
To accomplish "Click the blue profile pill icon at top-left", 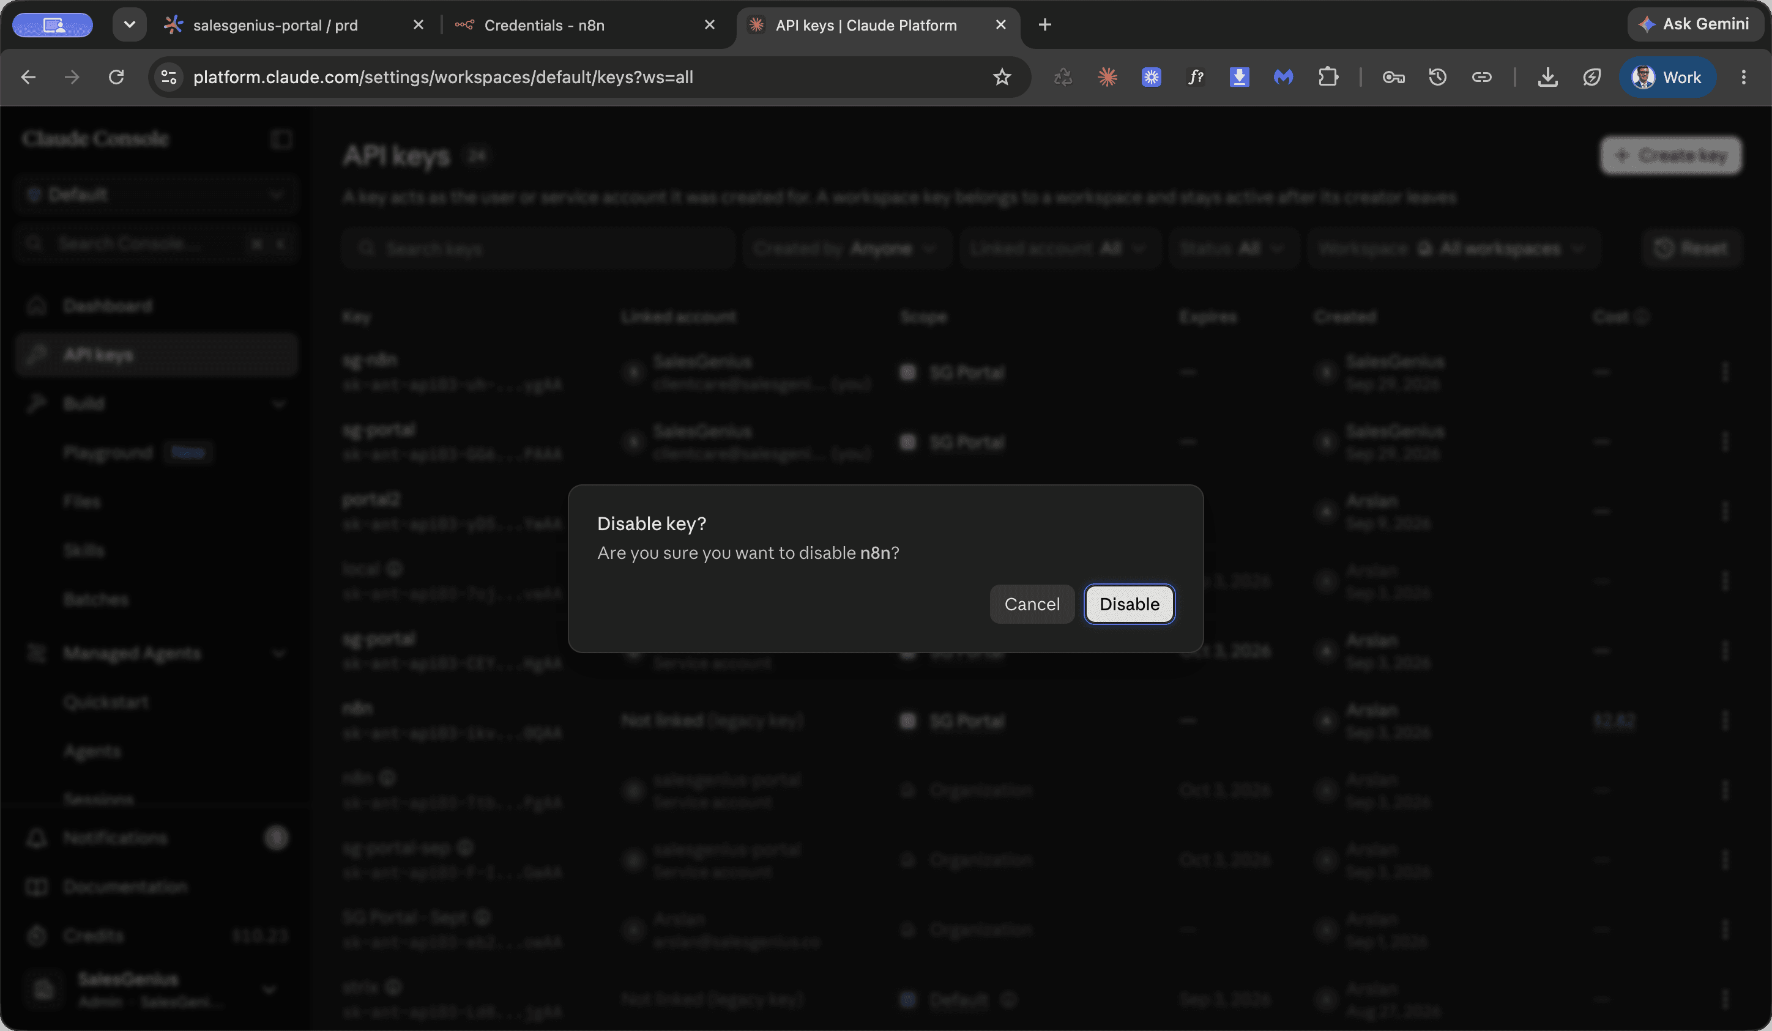I will 53,25.
